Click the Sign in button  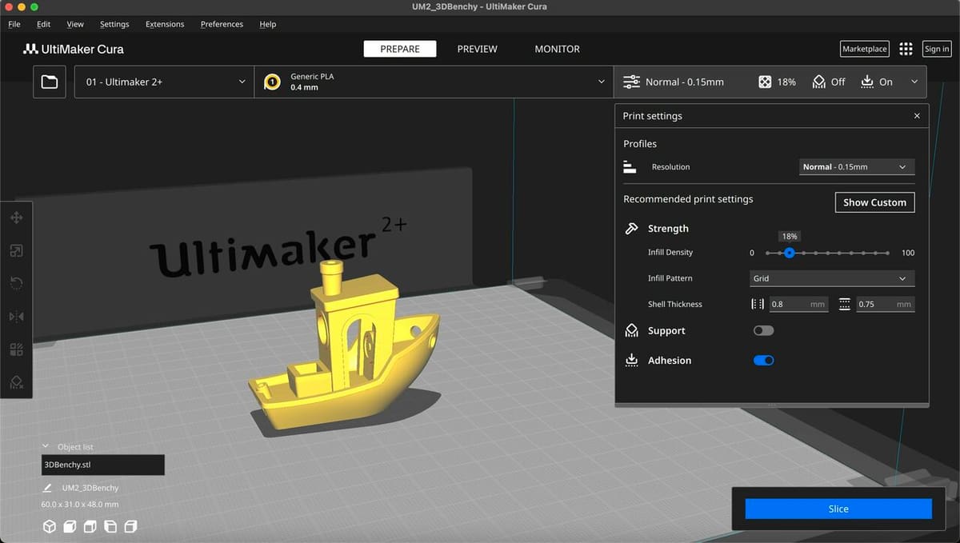click(937, 49)
